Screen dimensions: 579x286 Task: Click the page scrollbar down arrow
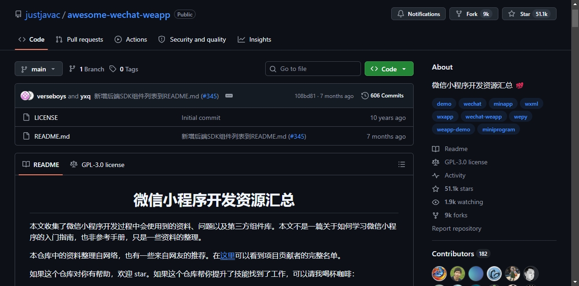(575, 281)
